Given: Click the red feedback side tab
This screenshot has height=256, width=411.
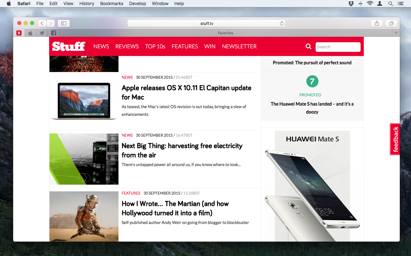Looking at the screenshot, I should [x=395, y=139].
